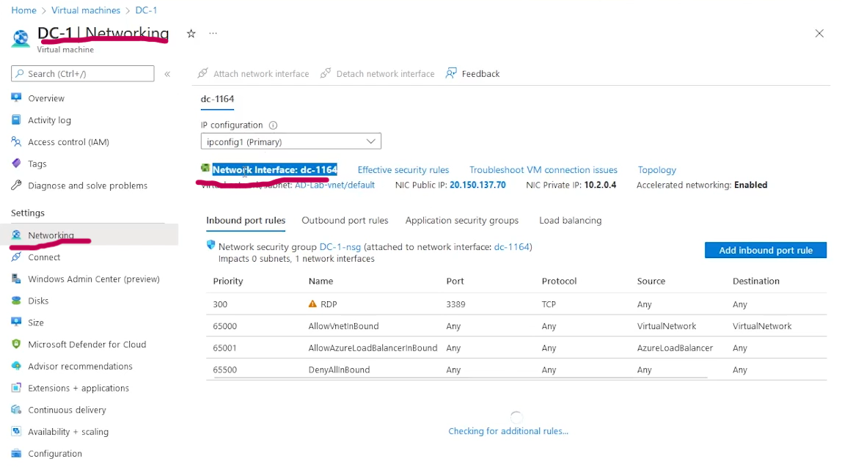842x467 pixels.
Task: Open the AD-Lab-vnet/default subnet link
Action: pos(334,185)
